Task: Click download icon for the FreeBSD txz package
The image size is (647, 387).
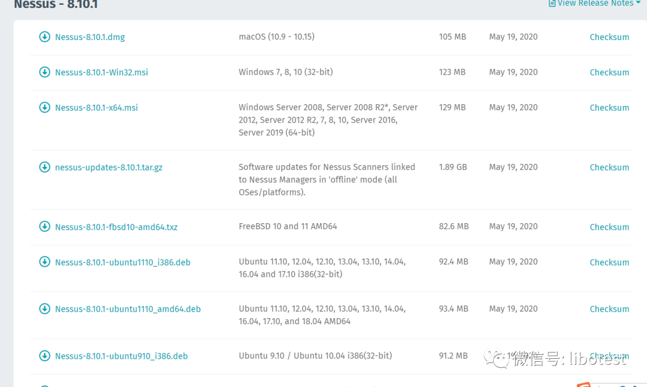Action: pos(44,227)
